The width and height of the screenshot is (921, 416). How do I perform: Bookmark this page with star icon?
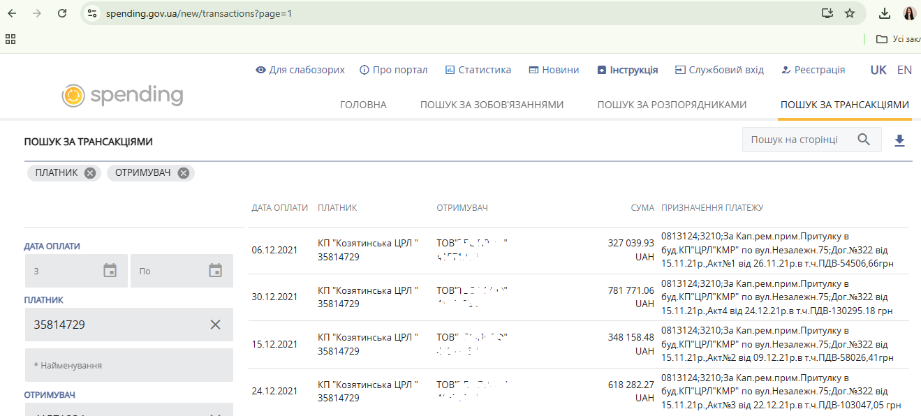tap(850, 13)
